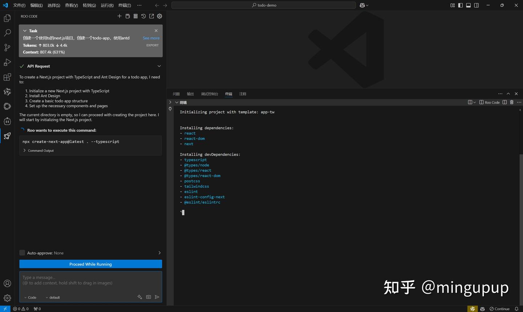Click the See more link in Task card
Viewport: 523px width, 312px height.
point(151,38)
